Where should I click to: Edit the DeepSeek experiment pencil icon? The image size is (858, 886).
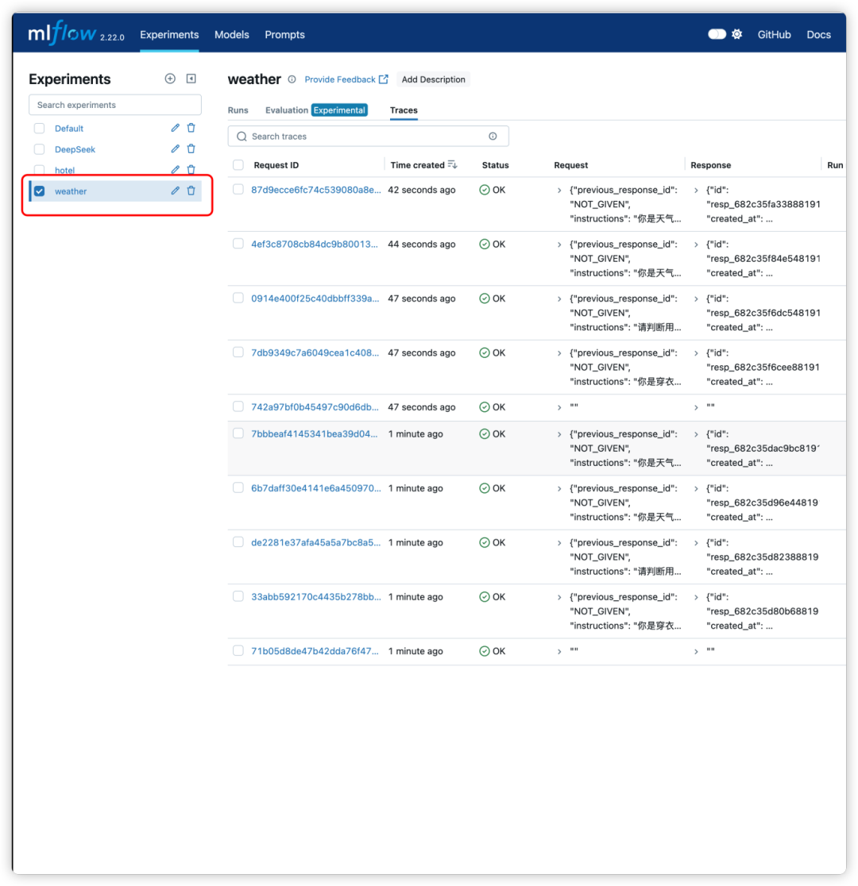(x=175, y=148)
